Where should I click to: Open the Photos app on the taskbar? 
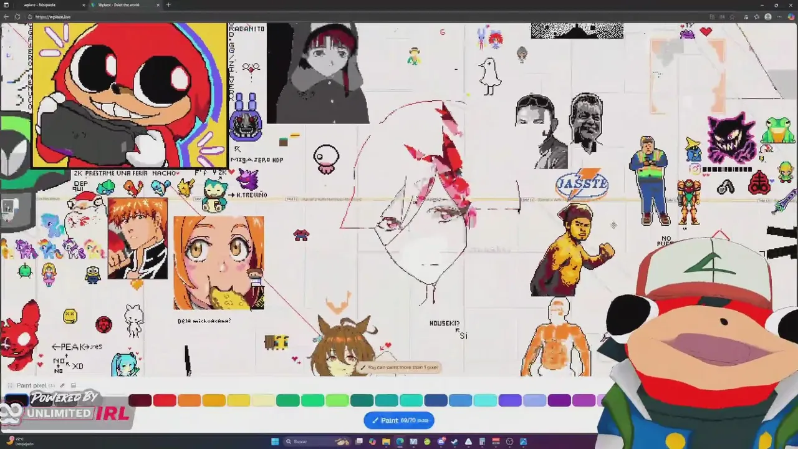(x=523, y=442)
